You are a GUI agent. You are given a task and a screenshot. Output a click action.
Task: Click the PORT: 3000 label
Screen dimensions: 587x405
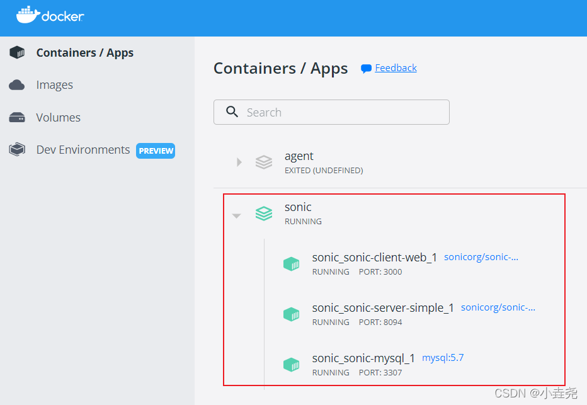click(380, 272)
